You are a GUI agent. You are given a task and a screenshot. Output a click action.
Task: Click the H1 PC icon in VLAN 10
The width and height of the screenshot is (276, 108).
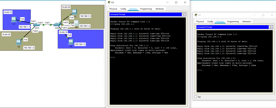pyautogui.click(x=13, y=20)
